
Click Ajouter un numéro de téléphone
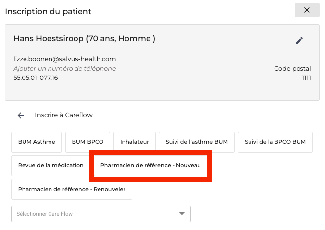tap(65, 69)
